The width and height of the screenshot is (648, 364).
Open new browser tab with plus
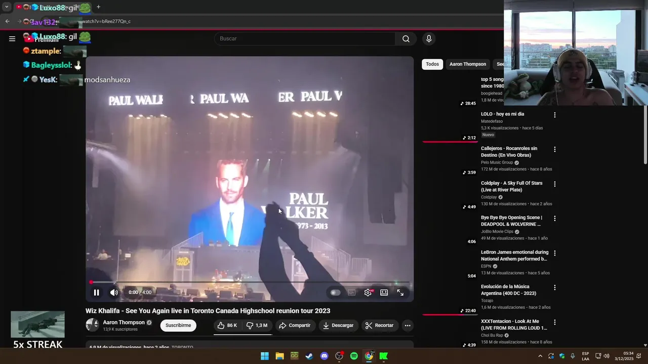tap(98, 7)
